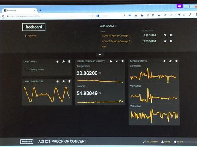Click the freeboard logo in the header
Viewport: 197px width, 147px height.
click(x=34, y=27)
